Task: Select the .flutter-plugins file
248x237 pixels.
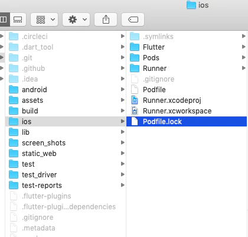Action: (66, 196)
